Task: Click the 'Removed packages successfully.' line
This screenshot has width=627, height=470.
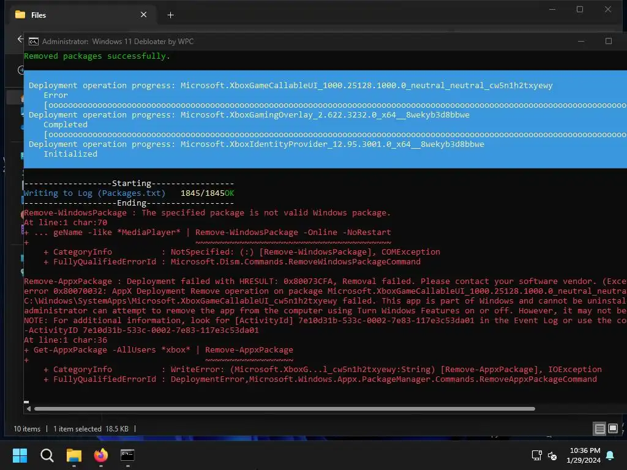Action: click(x=97, y=56)
